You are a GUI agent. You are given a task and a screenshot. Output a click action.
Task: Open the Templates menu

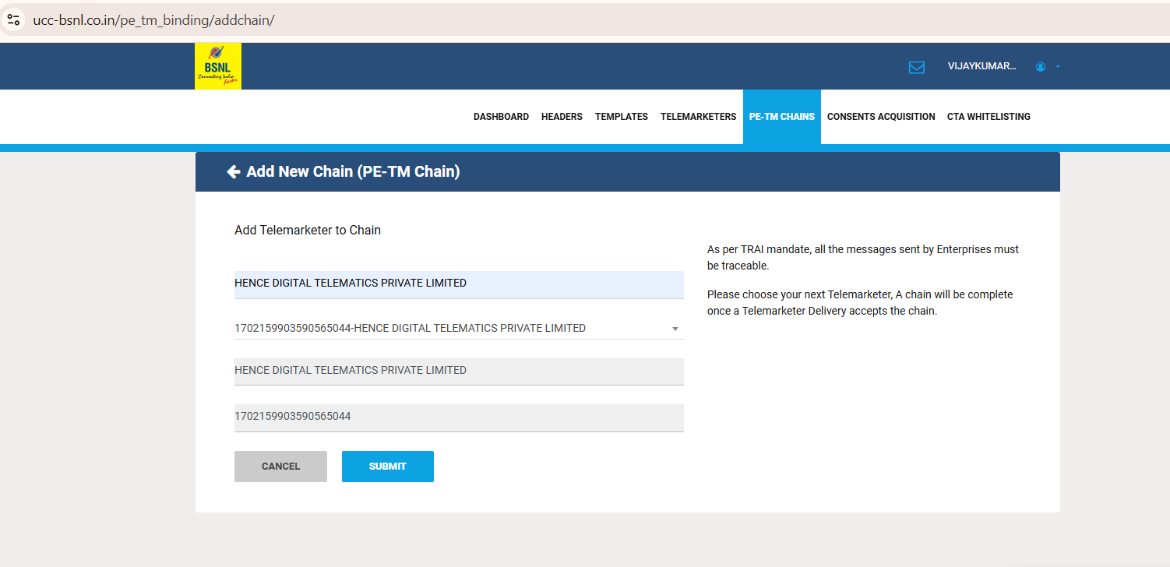(622, 117)
